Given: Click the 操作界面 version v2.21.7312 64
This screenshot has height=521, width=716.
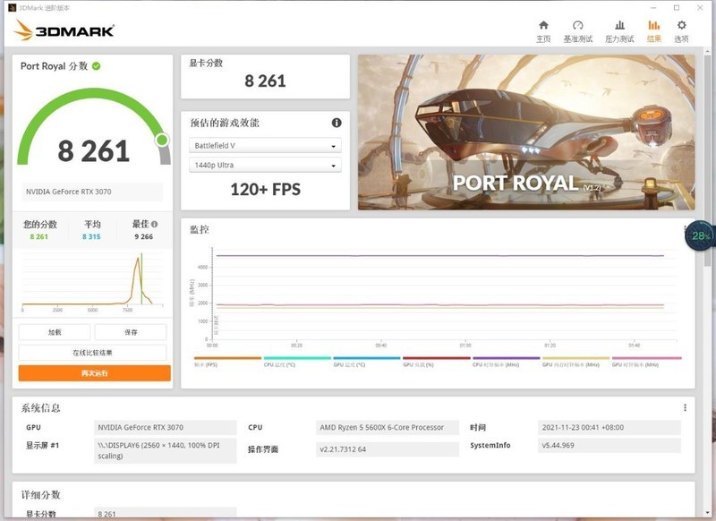Looking at the screenshot, I should click(388, 449).
